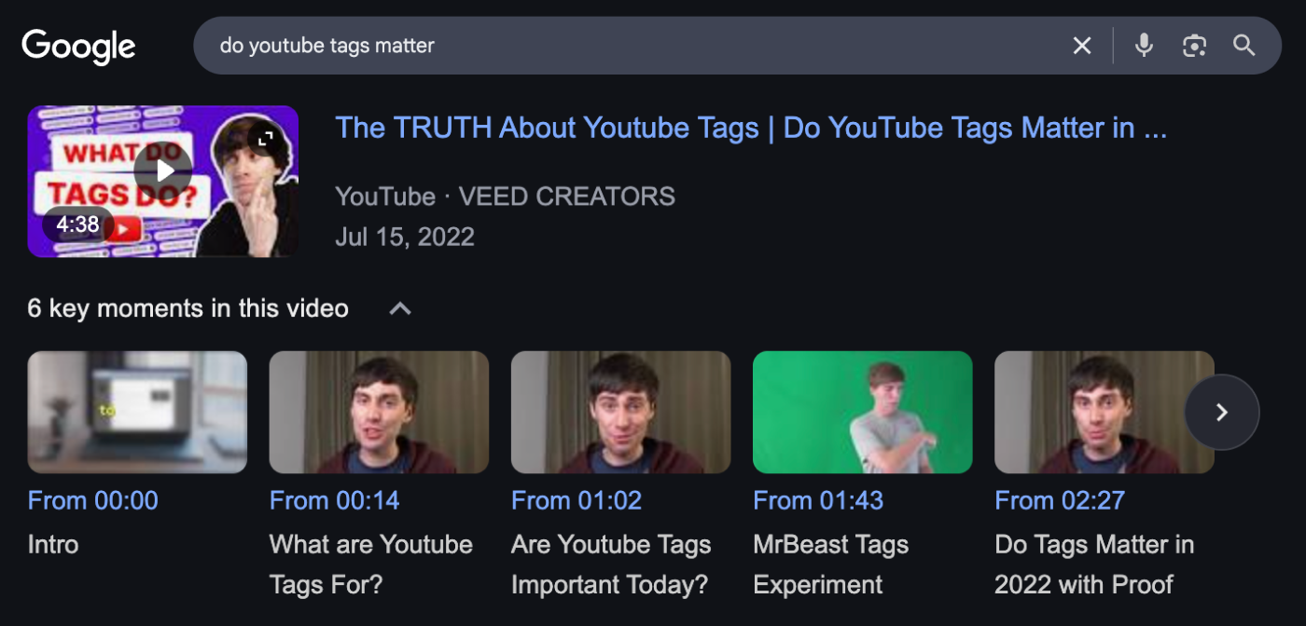This screenshot has width=1306, height=626.
Task: Open 'The TRUTH About Youtube Tags' video link
Action: pyautogui.click(x=751, y=129)
